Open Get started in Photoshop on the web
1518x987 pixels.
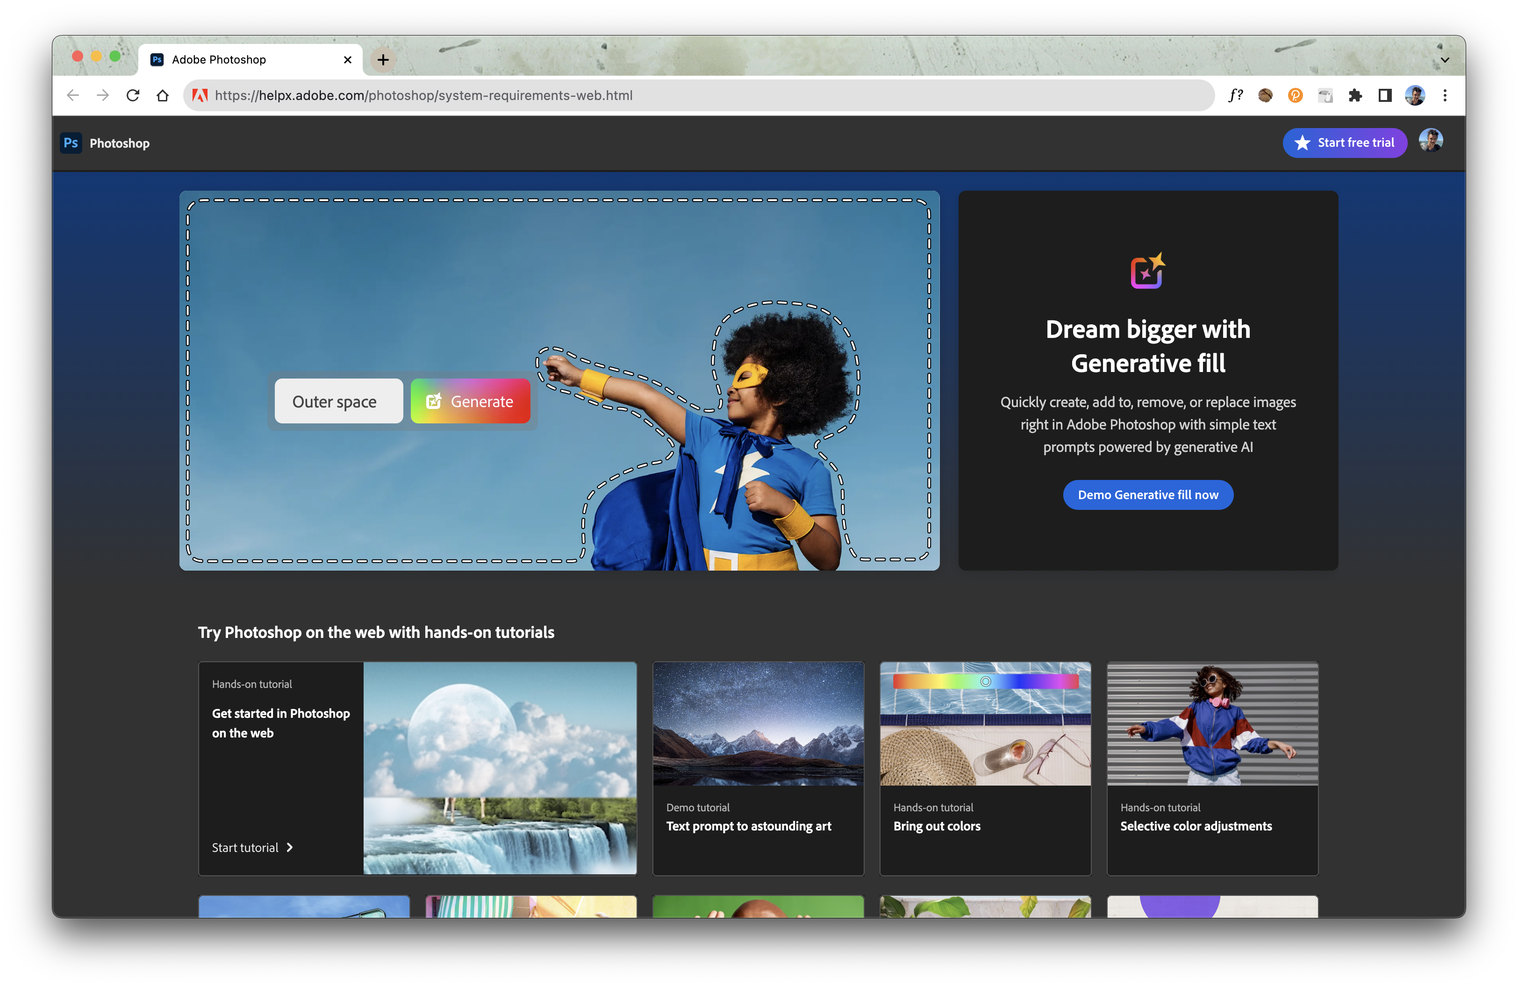[280, 723]
